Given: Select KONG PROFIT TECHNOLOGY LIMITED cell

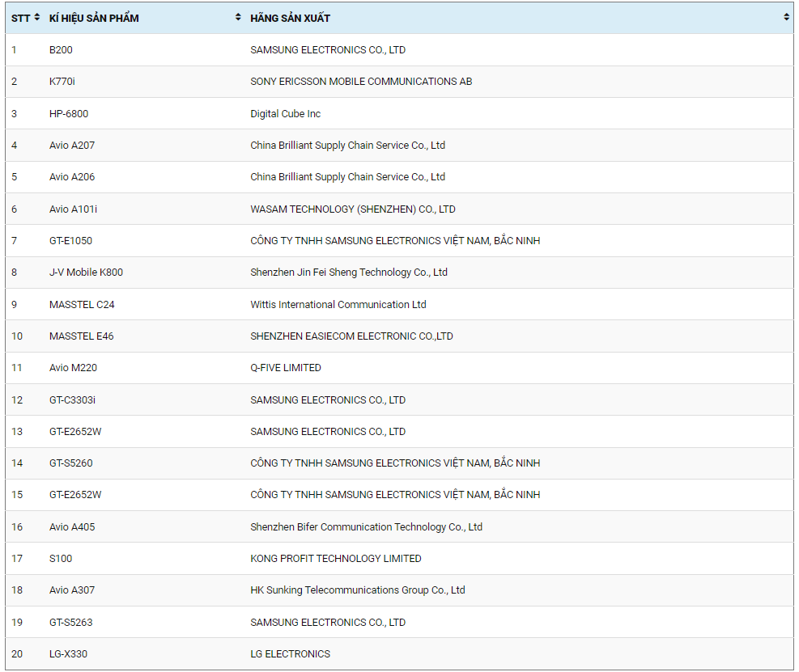Looking at the screenshot, I should [x=336, y=559].
